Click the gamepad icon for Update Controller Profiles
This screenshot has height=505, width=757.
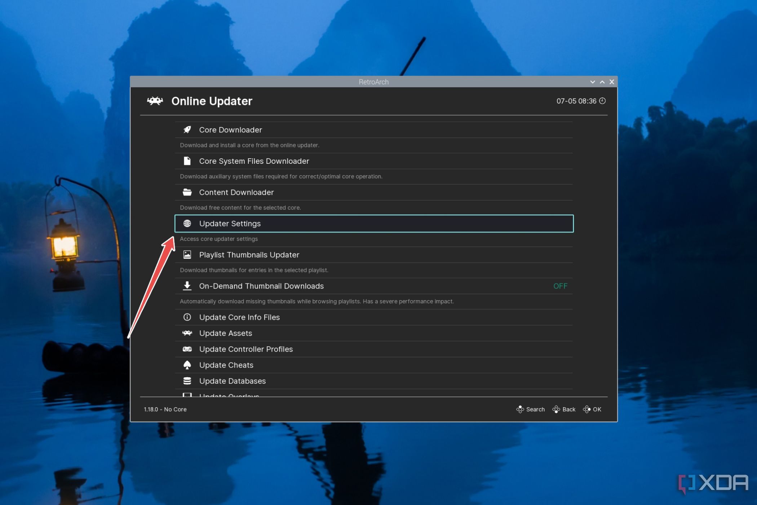click(x=187, y=349)
